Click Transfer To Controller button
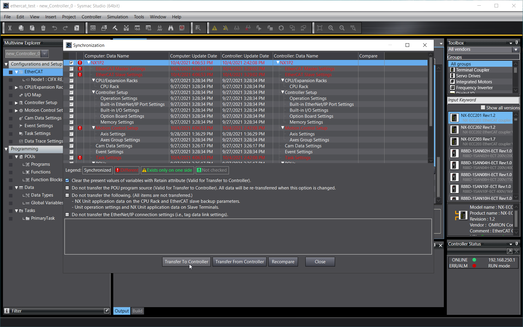The width and height of the screenshot is (523, 327). click(x=186, y=262)
